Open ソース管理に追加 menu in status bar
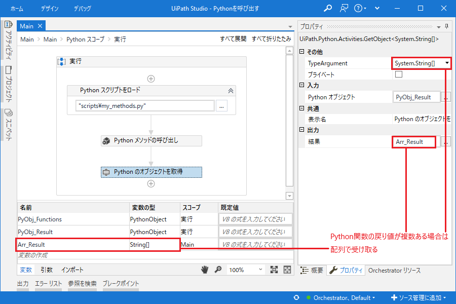This screenshot has height=304, width=456. point(418,297)
